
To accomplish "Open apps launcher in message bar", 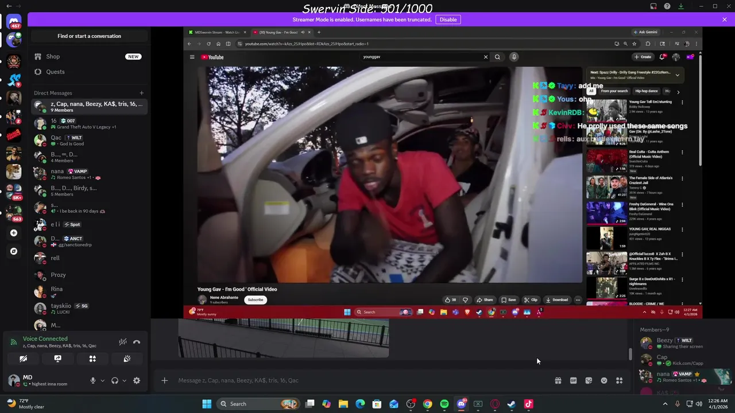I will (x=619, y=380).
